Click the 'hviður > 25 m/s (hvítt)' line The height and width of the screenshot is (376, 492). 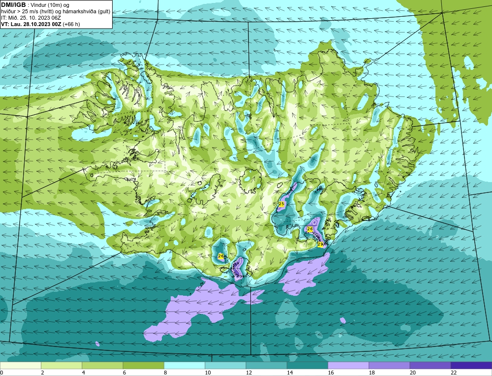click(x=27, y=11)
